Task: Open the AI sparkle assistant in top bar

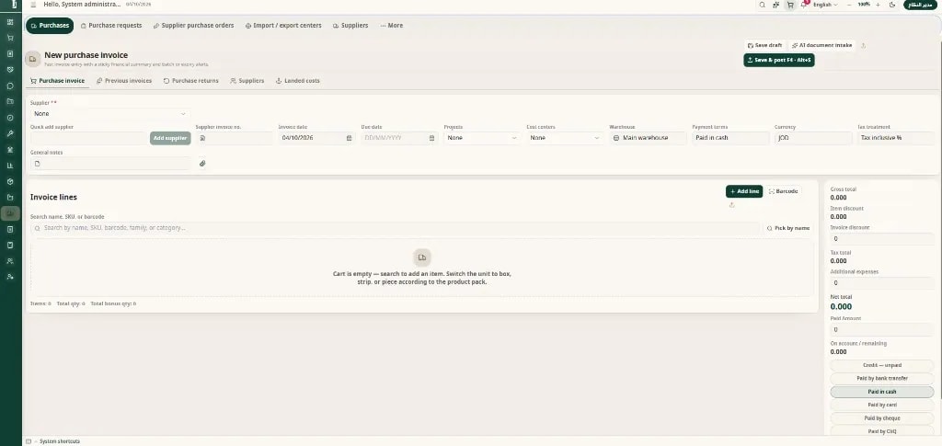Action: click(776, 5)
